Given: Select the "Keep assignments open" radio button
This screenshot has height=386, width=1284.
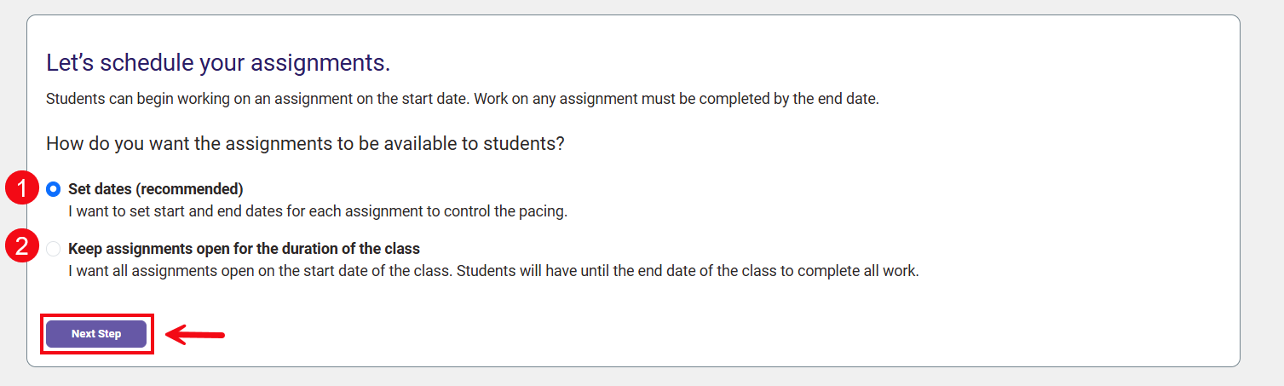Looking at the screenshot, I should [54, 249].
